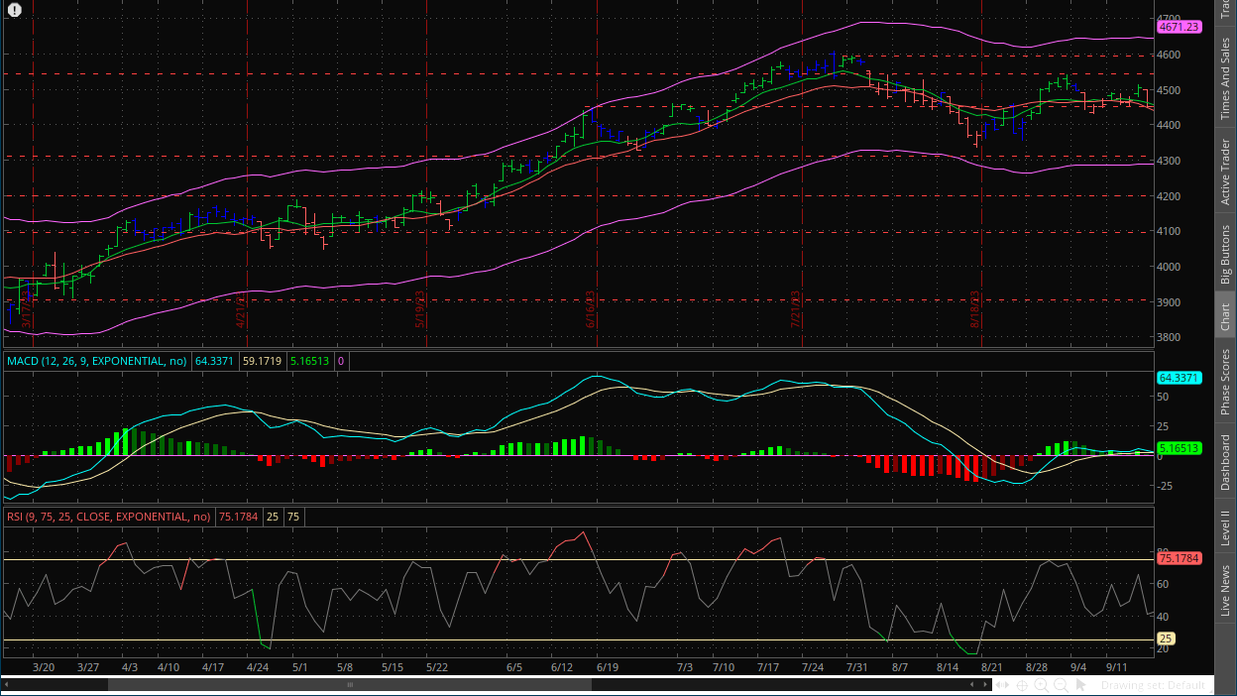Click the 7/31 date on time axis
The height and width of the screenshot is (696, 1237).
pyautogui.click(x=859, y=668)
